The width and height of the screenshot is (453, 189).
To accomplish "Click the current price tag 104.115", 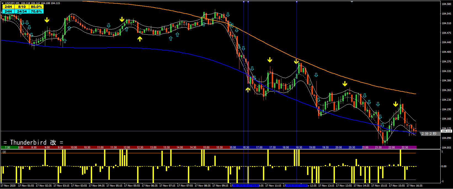I will (446, 131).
